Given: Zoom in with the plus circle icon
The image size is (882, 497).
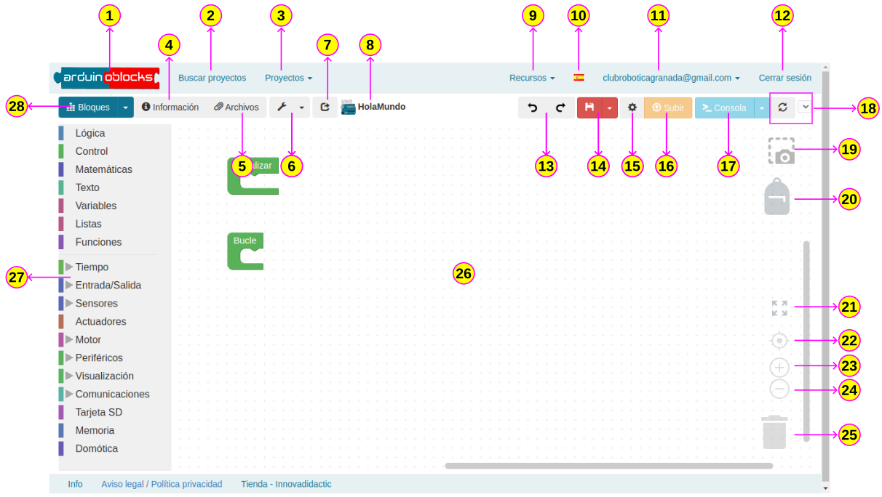Looking at the screenshot, I should tap(779, 367).
